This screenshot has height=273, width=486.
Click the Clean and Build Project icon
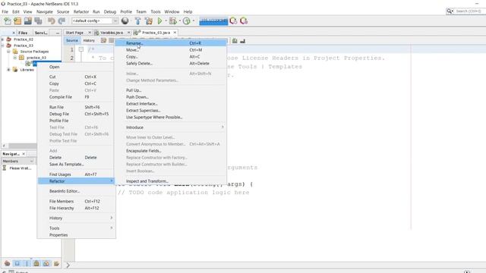(x=149, y=21)
